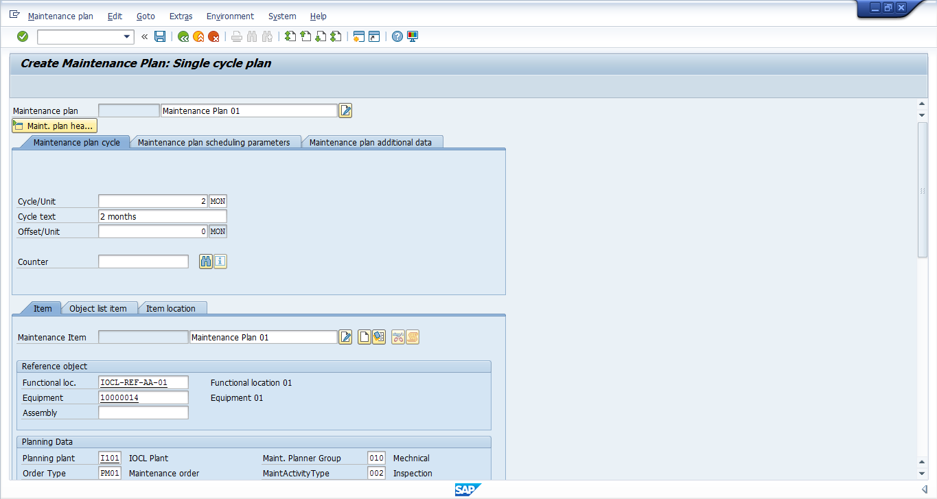Click the Generate Shortcut icon
This screenshot has height=499, width=937.
click(374, 36)
